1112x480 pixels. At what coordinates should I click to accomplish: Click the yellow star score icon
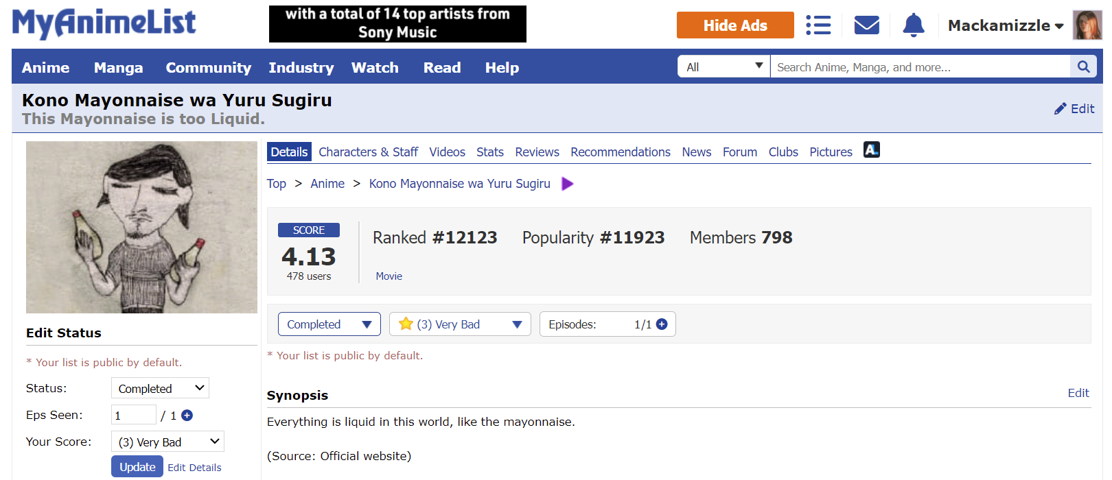tap(406, 324)
